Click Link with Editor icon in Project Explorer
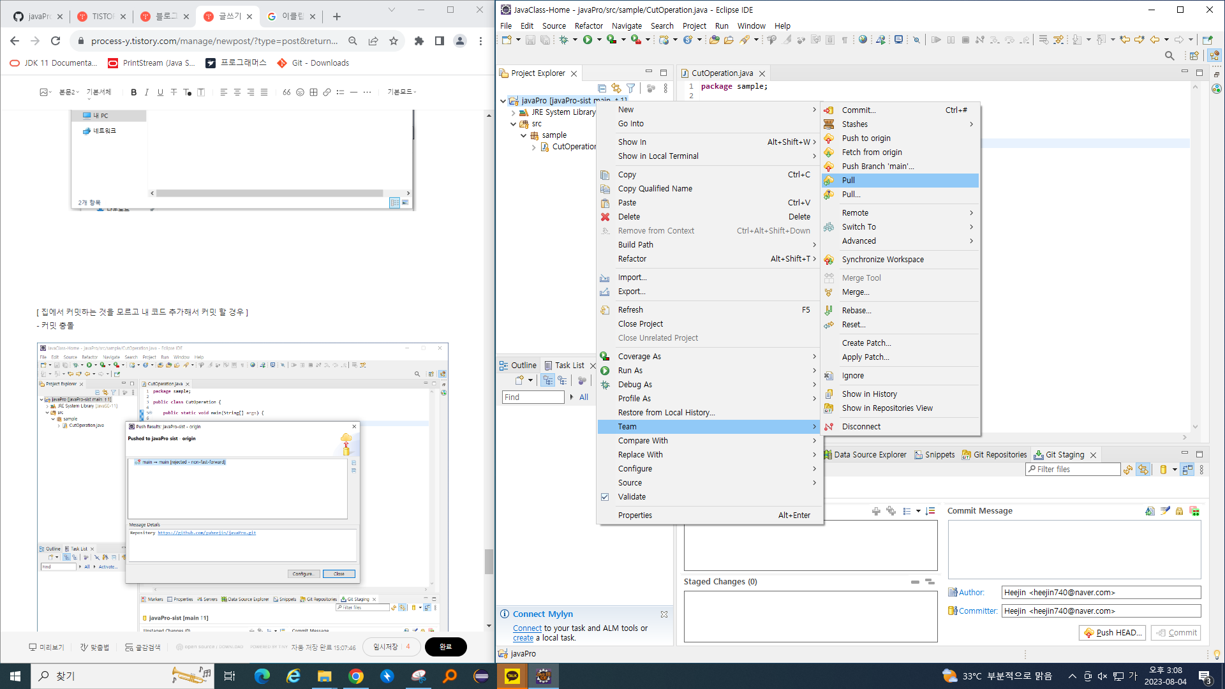Viewport: 1225px width, 689px height. 616,89
